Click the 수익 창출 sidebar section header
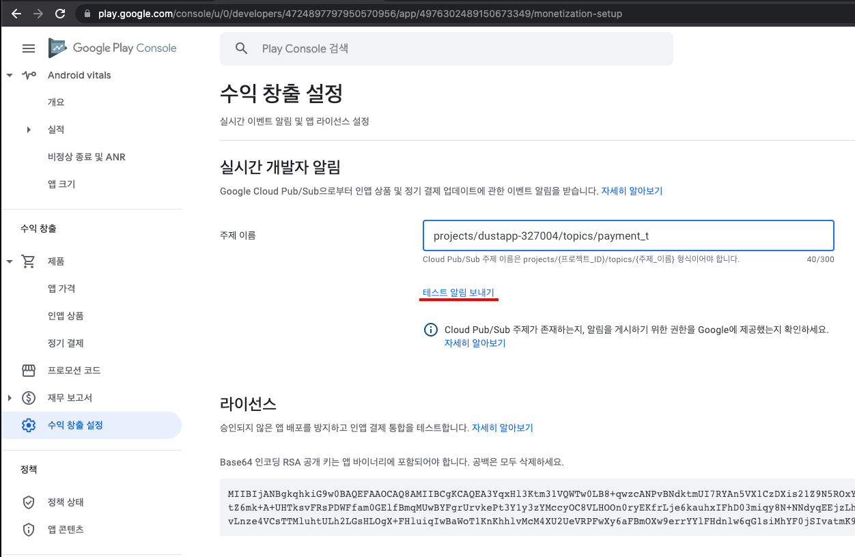Viewport: 855px width, 557px height. (x=38, y=229)
